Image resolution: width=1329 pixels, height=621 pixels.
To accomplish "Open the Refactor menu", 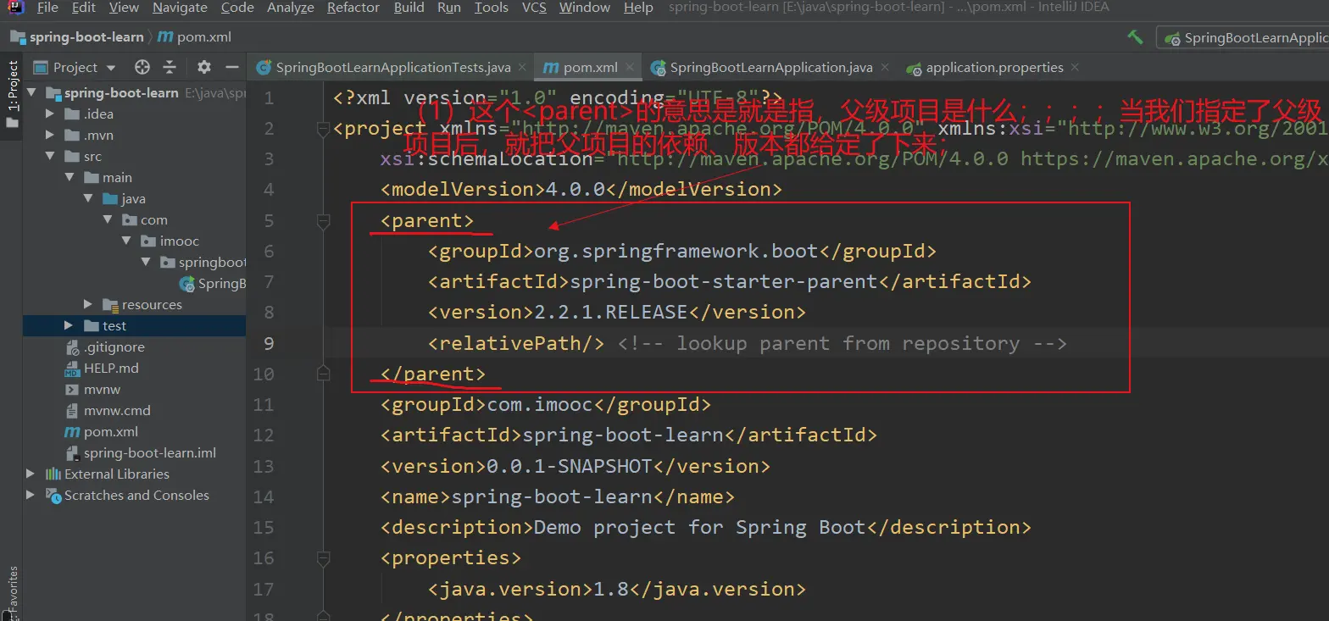I will pyautogui.click(x=353, y=8).
